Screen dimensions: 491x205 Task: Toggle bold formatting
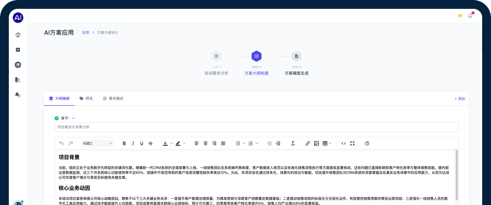124,143
